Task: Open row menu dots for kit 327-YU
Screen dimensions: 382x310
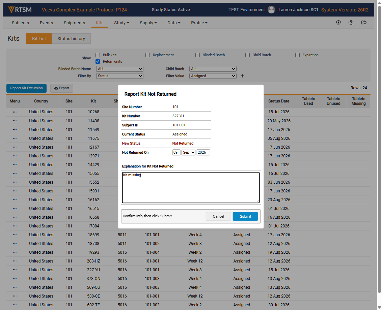Action: pos(15,270)
